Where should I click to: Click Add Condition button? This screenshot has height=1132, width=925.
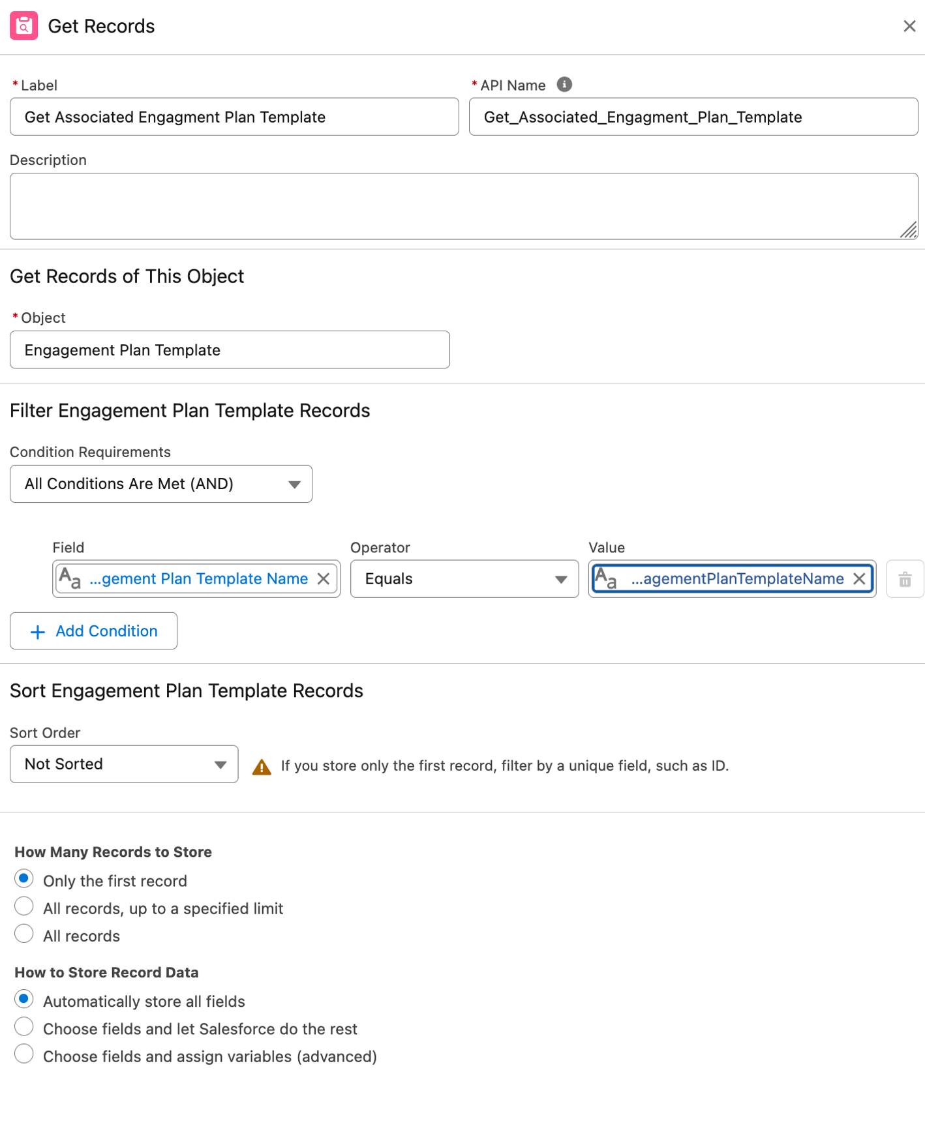pos(93,631)
